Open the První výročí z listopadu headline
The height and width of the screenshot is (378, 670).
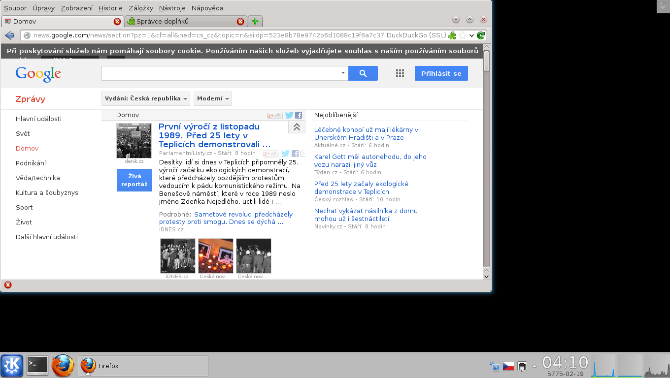pos(215,135)
